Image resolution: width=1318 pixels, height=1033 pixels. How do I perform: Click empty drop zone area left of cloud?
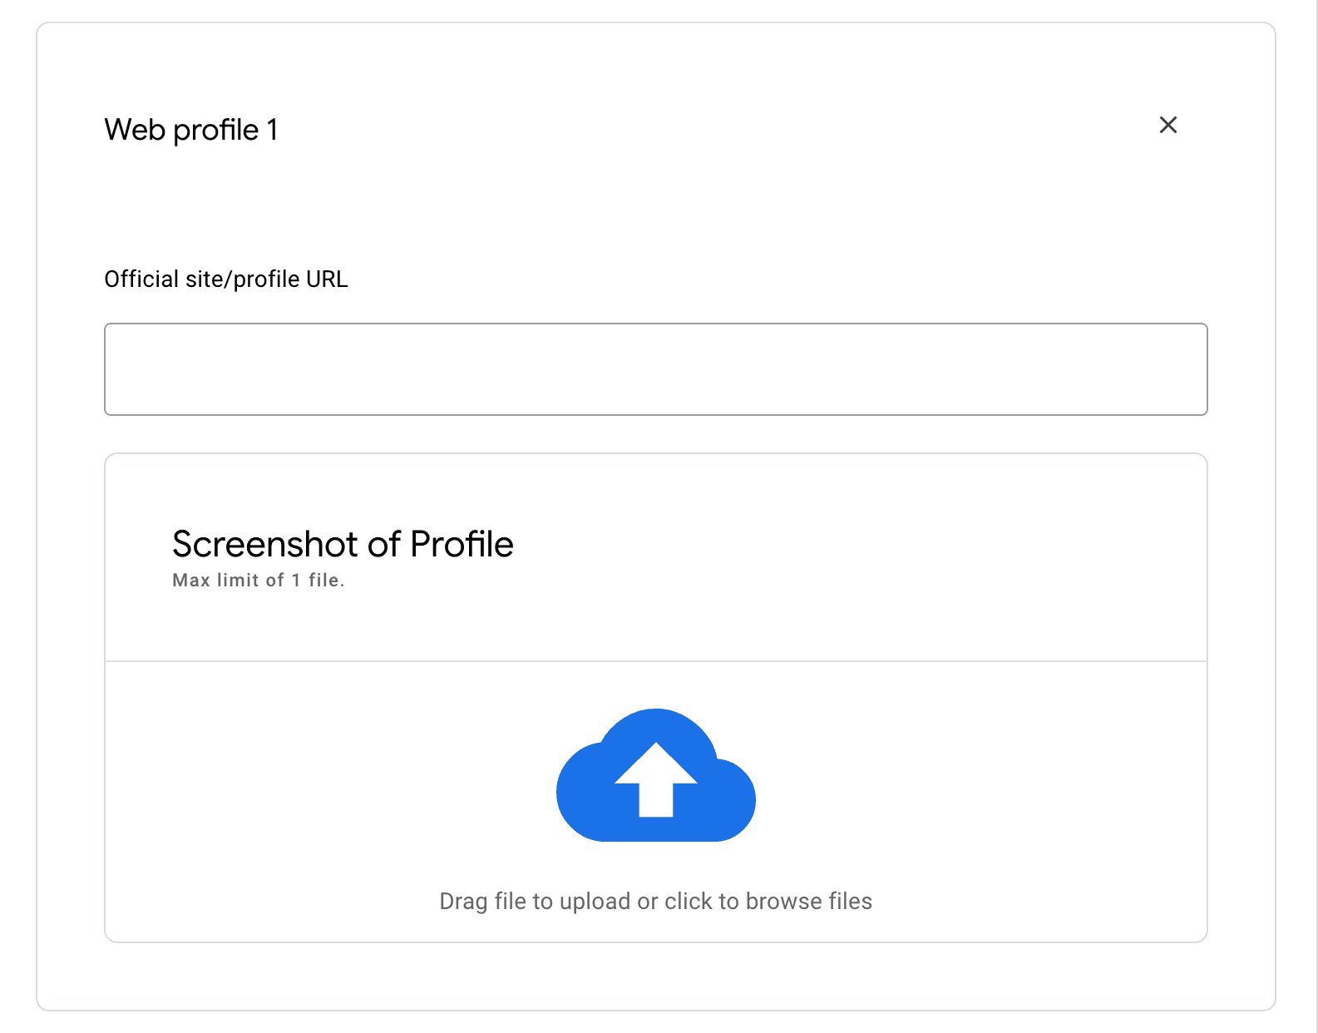(333, 774)
